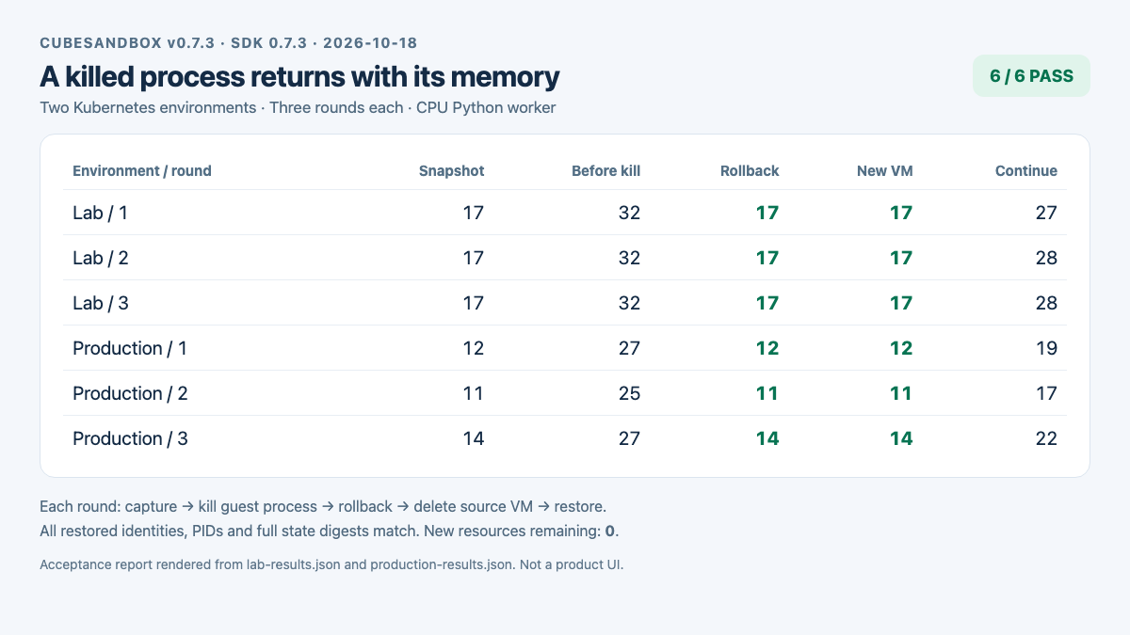Click the Production / 2 row label
This screenshot has height=635, width=1130.
click(130, 393)
